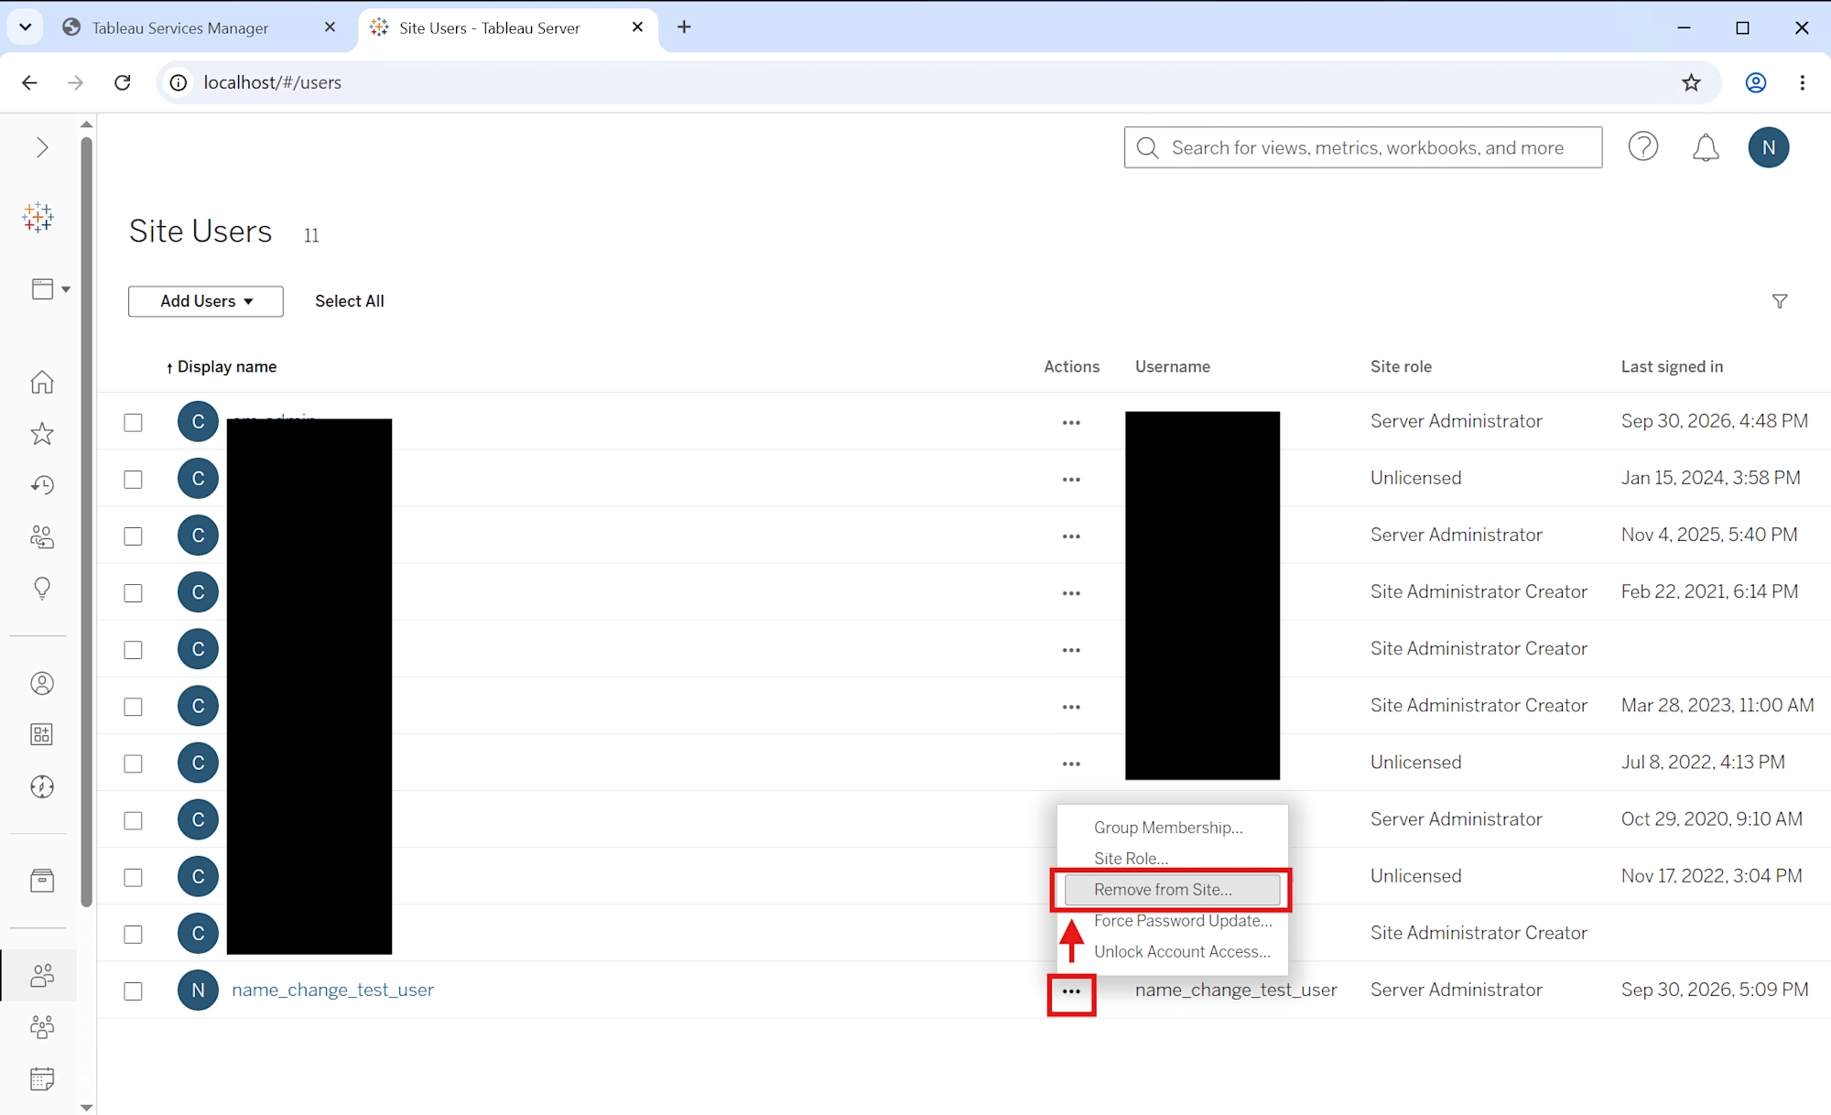Go back in the browser

[29, 82]
